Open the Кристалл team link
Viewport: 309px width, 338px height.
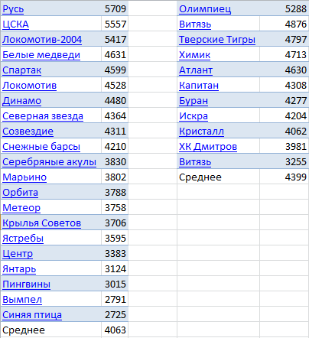pos(201,132)
